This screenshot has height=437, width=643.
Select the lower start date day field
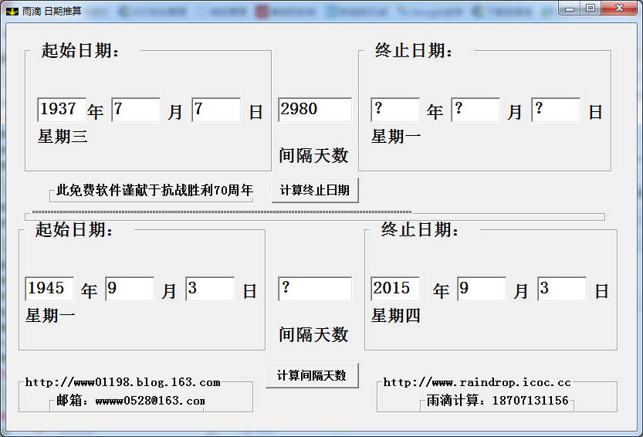pyautogui.click(x=210, y=289)
